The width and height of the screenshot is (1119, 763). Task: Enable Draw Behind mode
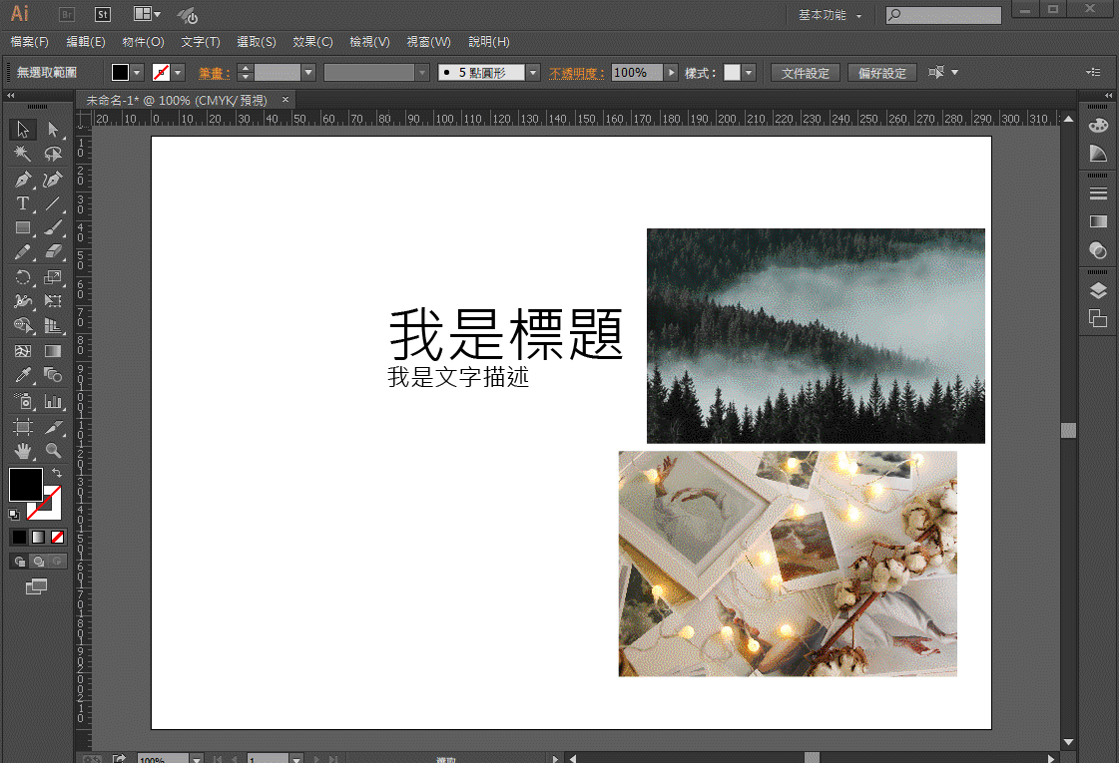[x=39, y=562]
